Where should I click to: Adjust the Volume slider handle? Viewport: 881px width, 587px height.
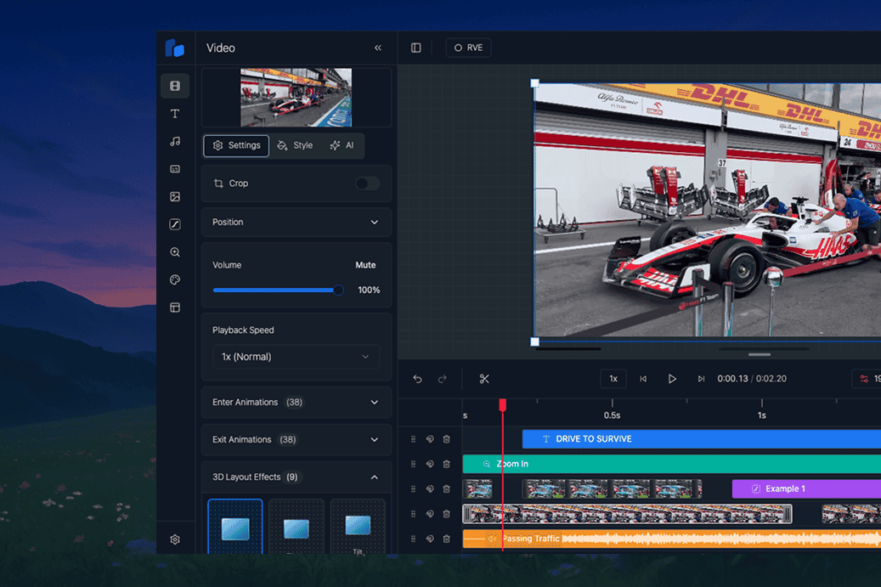[338, 290]
